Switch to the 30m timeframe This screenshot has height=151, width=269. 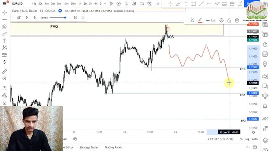click(x=74, y=4)
